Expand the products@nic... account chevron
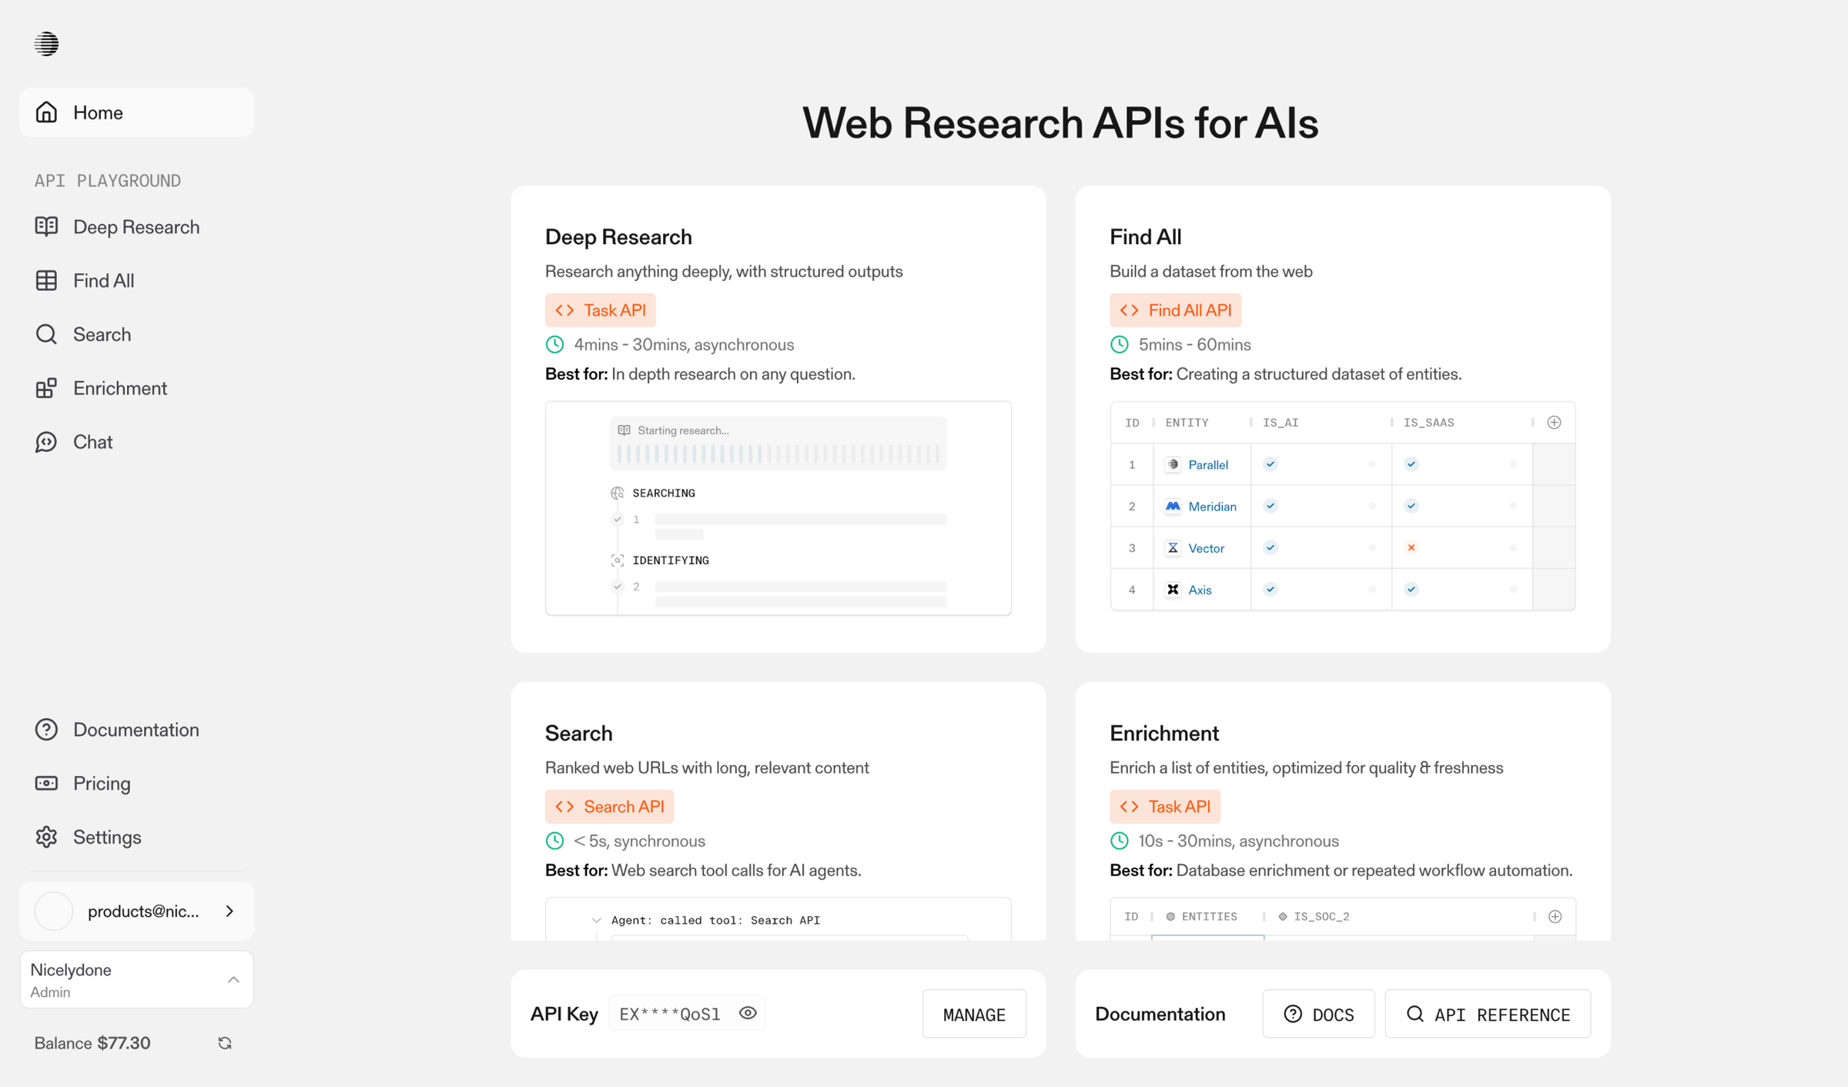The width and height of the screenshot is (1848, 1087). [x=229, y=911]
